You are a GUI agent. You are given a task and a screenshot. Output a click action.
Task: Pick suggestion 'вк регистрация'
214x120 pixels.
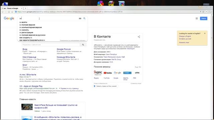click(x=26, y=33)
